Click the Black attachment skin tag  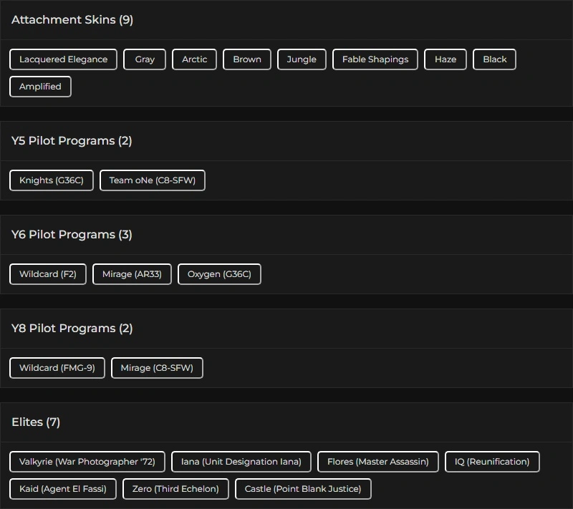tap(494, 59)
